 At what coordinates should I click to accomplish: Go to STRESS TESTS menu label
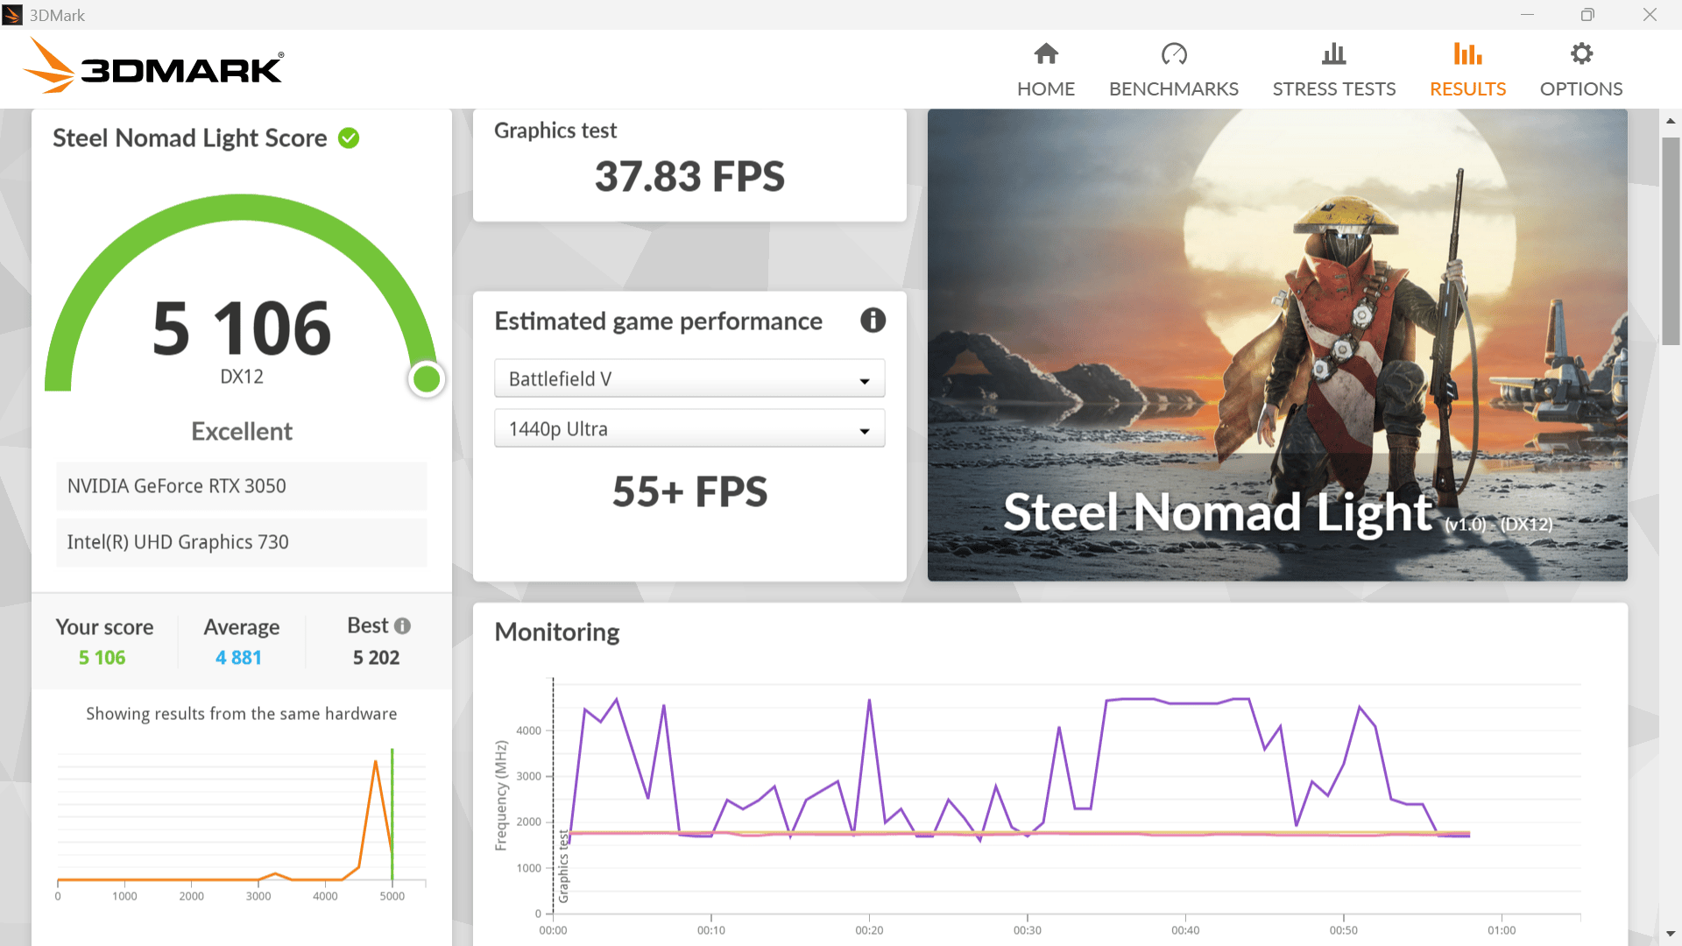point(1334,89)
